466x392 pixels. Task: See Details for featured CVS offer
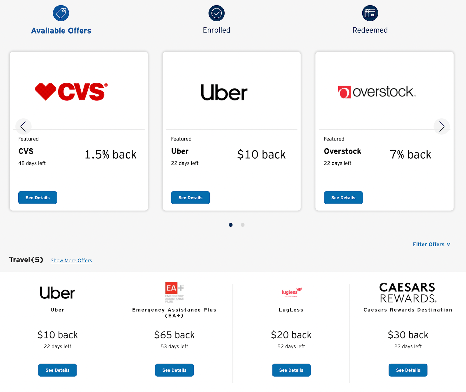click(38, 198)
